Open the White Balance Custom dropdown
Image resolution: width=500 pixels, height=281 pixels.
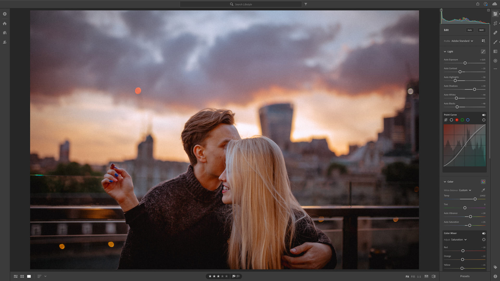(x=465, y=190)
